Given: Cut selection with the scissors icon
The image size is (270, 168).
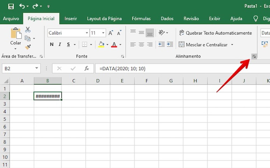Looking at the screenshot, I should tap(28, 30).
